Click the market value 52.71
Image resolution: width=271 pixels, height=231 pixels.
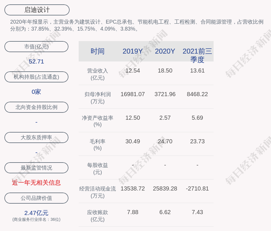(36, 61)
